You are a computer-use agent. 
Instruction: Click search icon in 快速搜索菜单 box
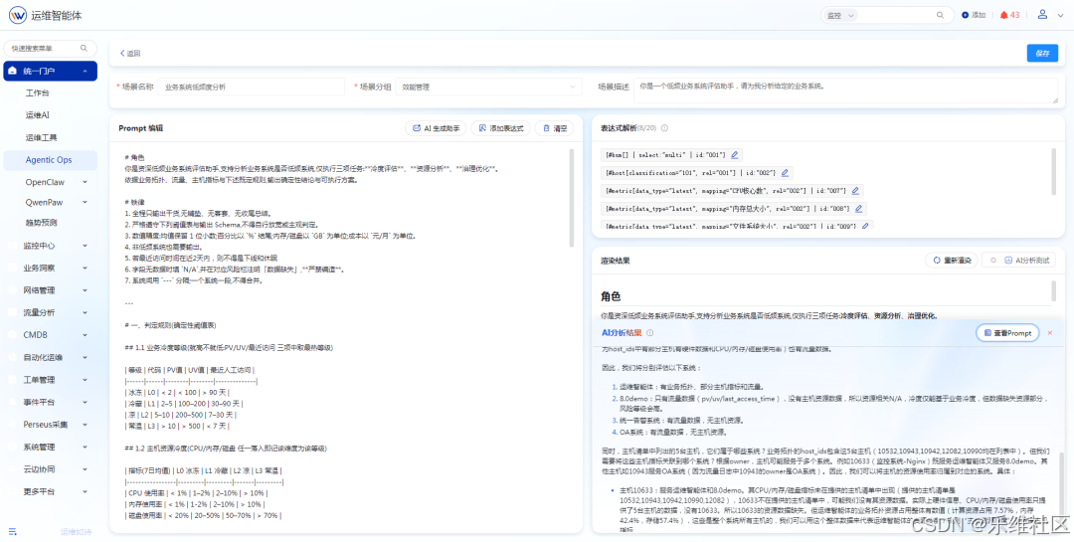[x=84, y=48]
